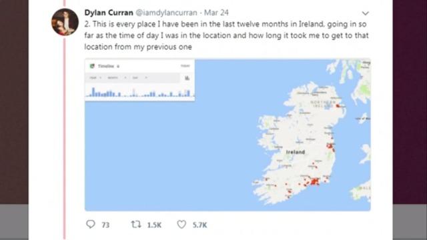427x240 pixels.
Task: Open tweet options chevron menu
Action: (365, 13)
